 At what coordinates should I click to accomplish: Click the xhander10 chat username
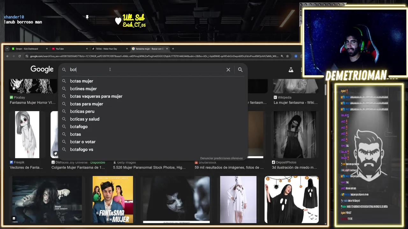[14, 17]
